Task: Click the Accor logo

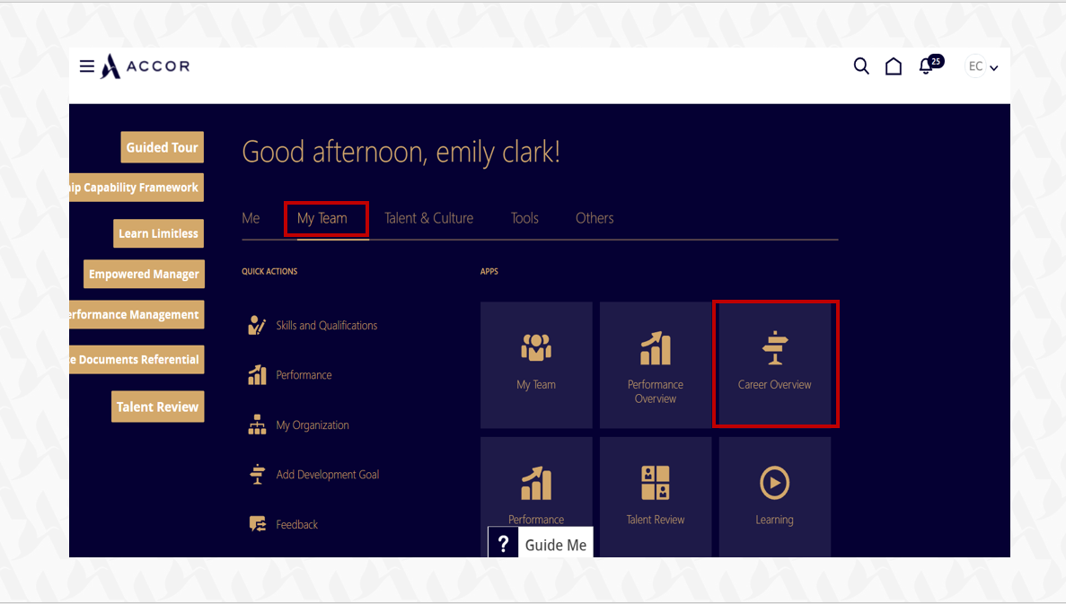Action: click(145, 66)
